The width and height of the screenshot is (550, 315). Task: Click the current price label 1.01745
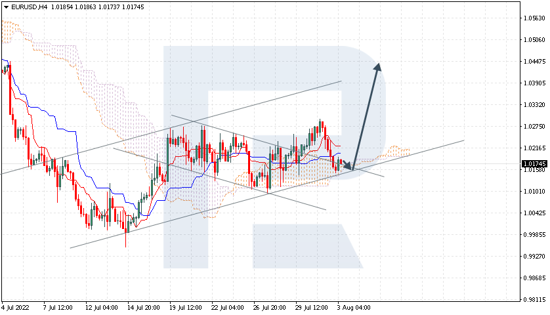point(534,164)
